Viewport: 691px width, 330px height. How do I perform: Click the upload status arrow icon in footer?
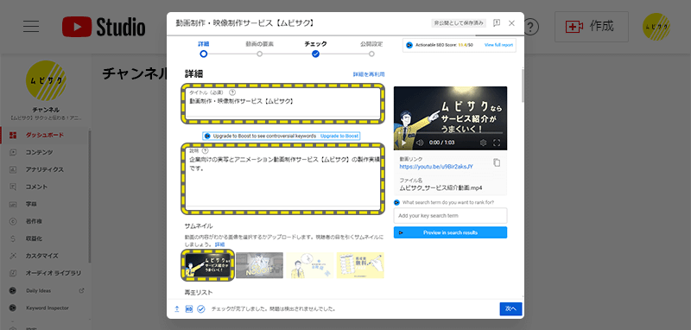pyautogui.click(x=177, y=309)
